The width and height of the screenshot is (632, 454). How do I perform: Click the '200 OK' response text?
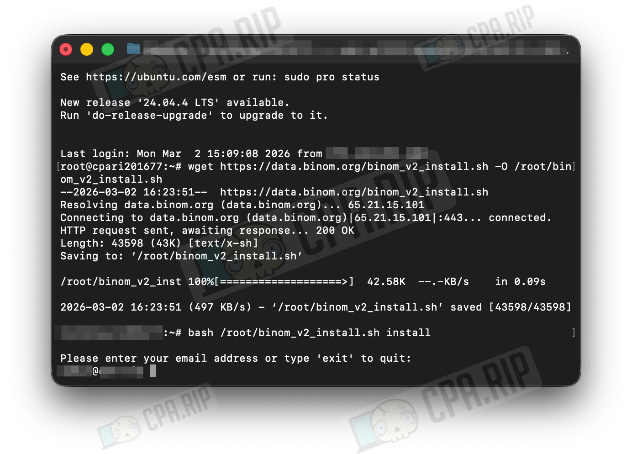tap(335, 231)
